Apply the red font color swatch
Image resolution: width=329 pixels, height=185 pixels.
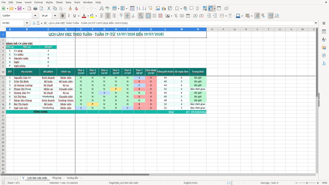click(84, 16)
